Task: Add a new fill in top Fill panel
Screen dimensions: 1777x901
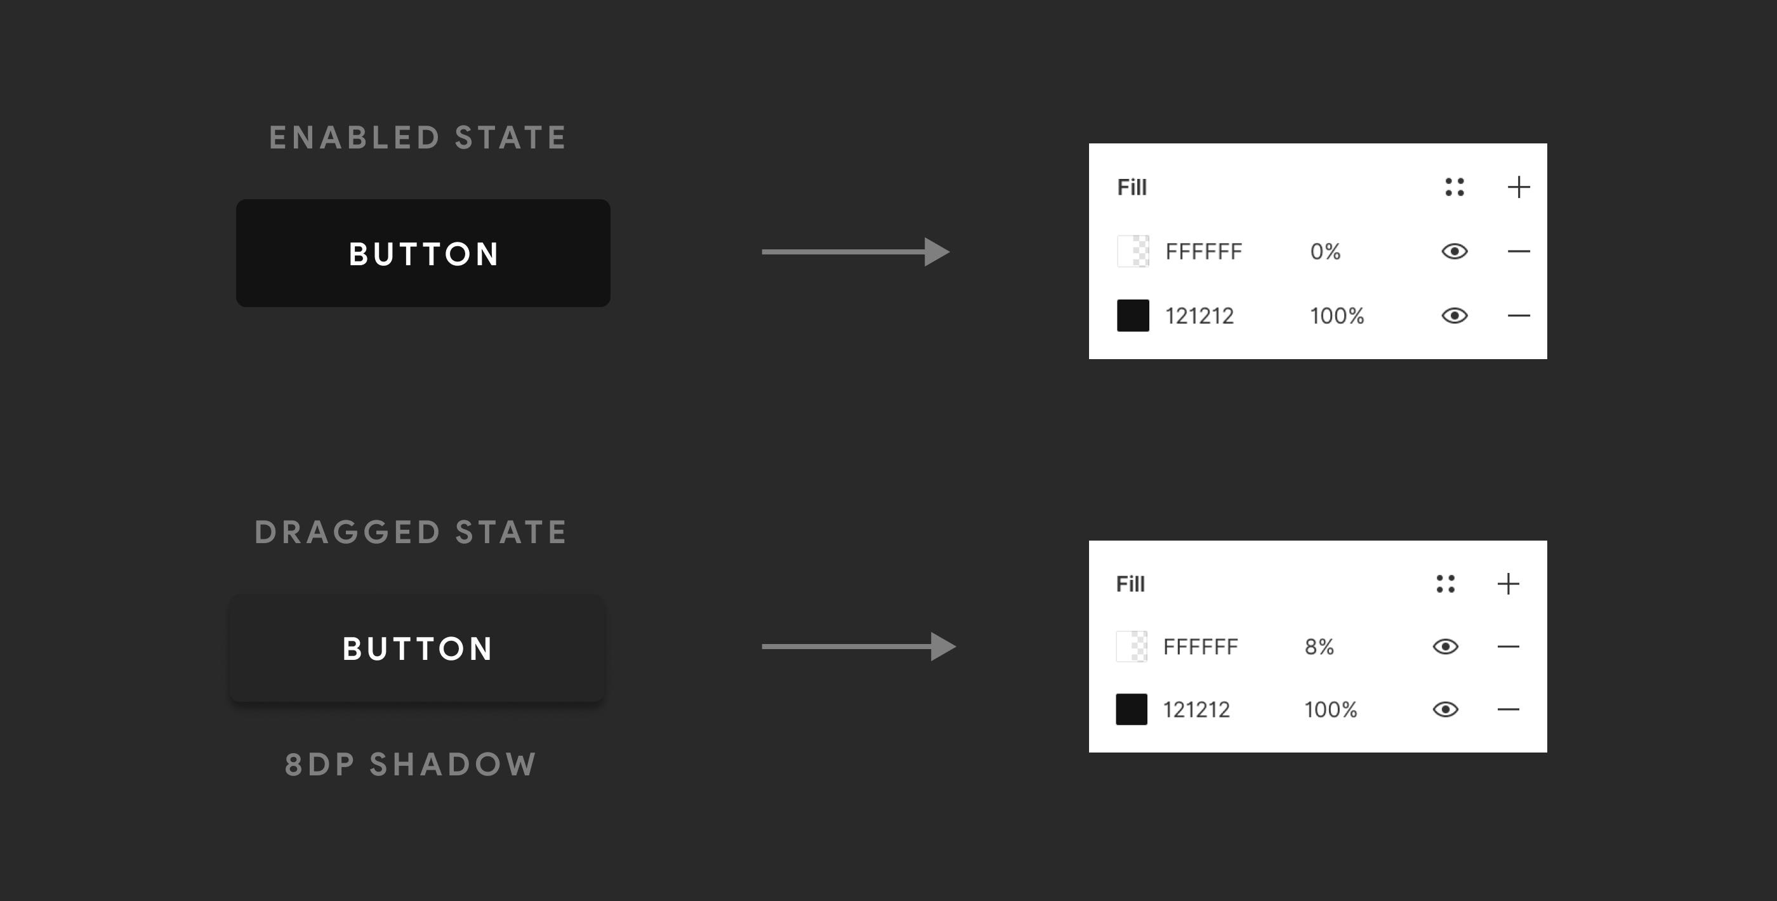Action: coord(1518,187)
